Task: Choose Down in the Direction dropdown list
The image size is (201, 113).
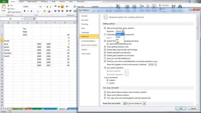Action: tap(120, 35)
